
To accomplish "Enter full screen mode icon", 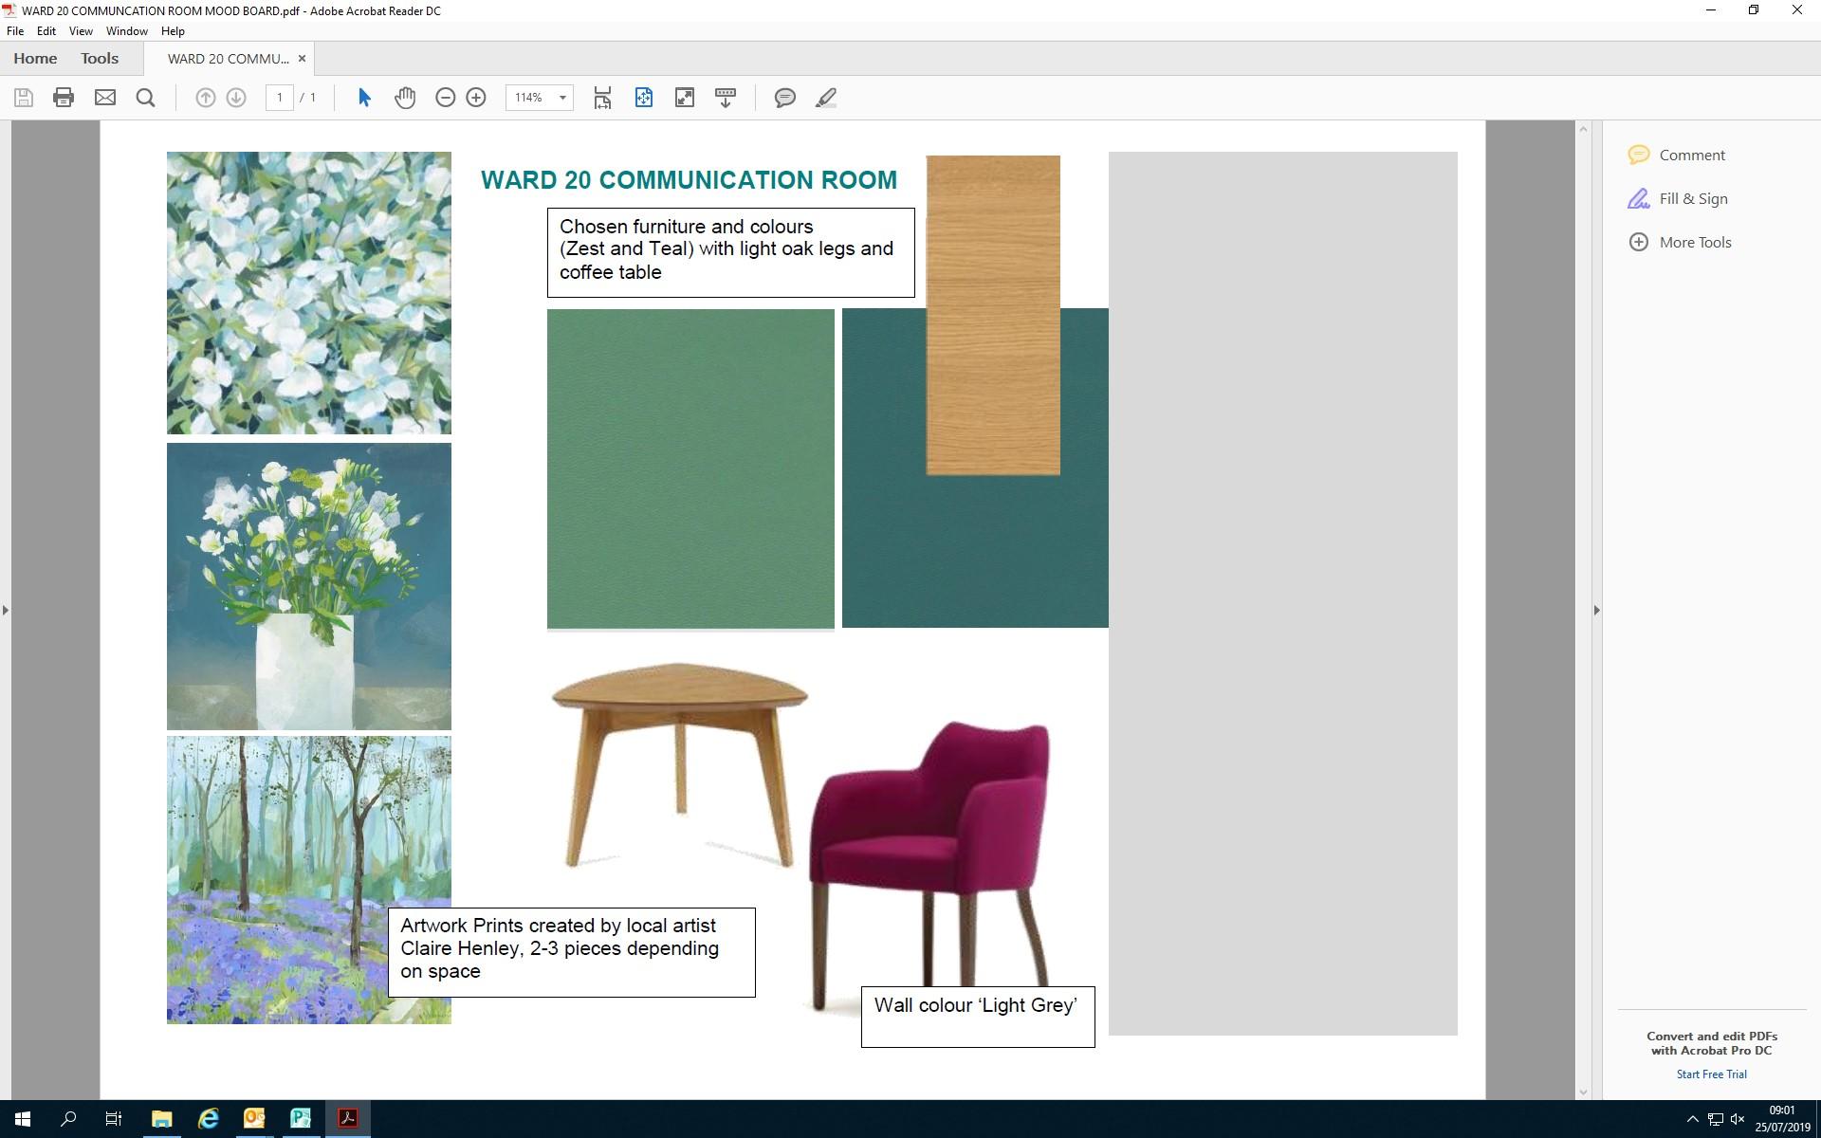I will pyautogui.click(x=685, y=98).
